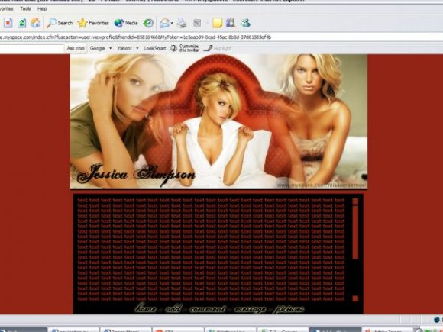443x332 pixels.
Task: Click the Stop loading icon with red X
Action: [8, 23]
